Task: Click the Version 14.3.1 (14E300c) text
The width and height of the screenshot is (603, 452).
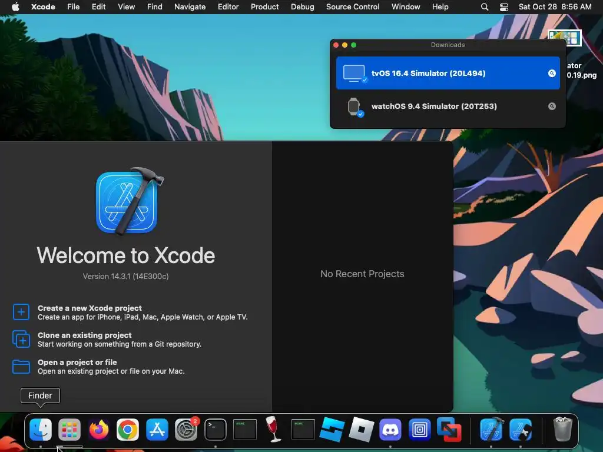Action: tap(126, 277)
